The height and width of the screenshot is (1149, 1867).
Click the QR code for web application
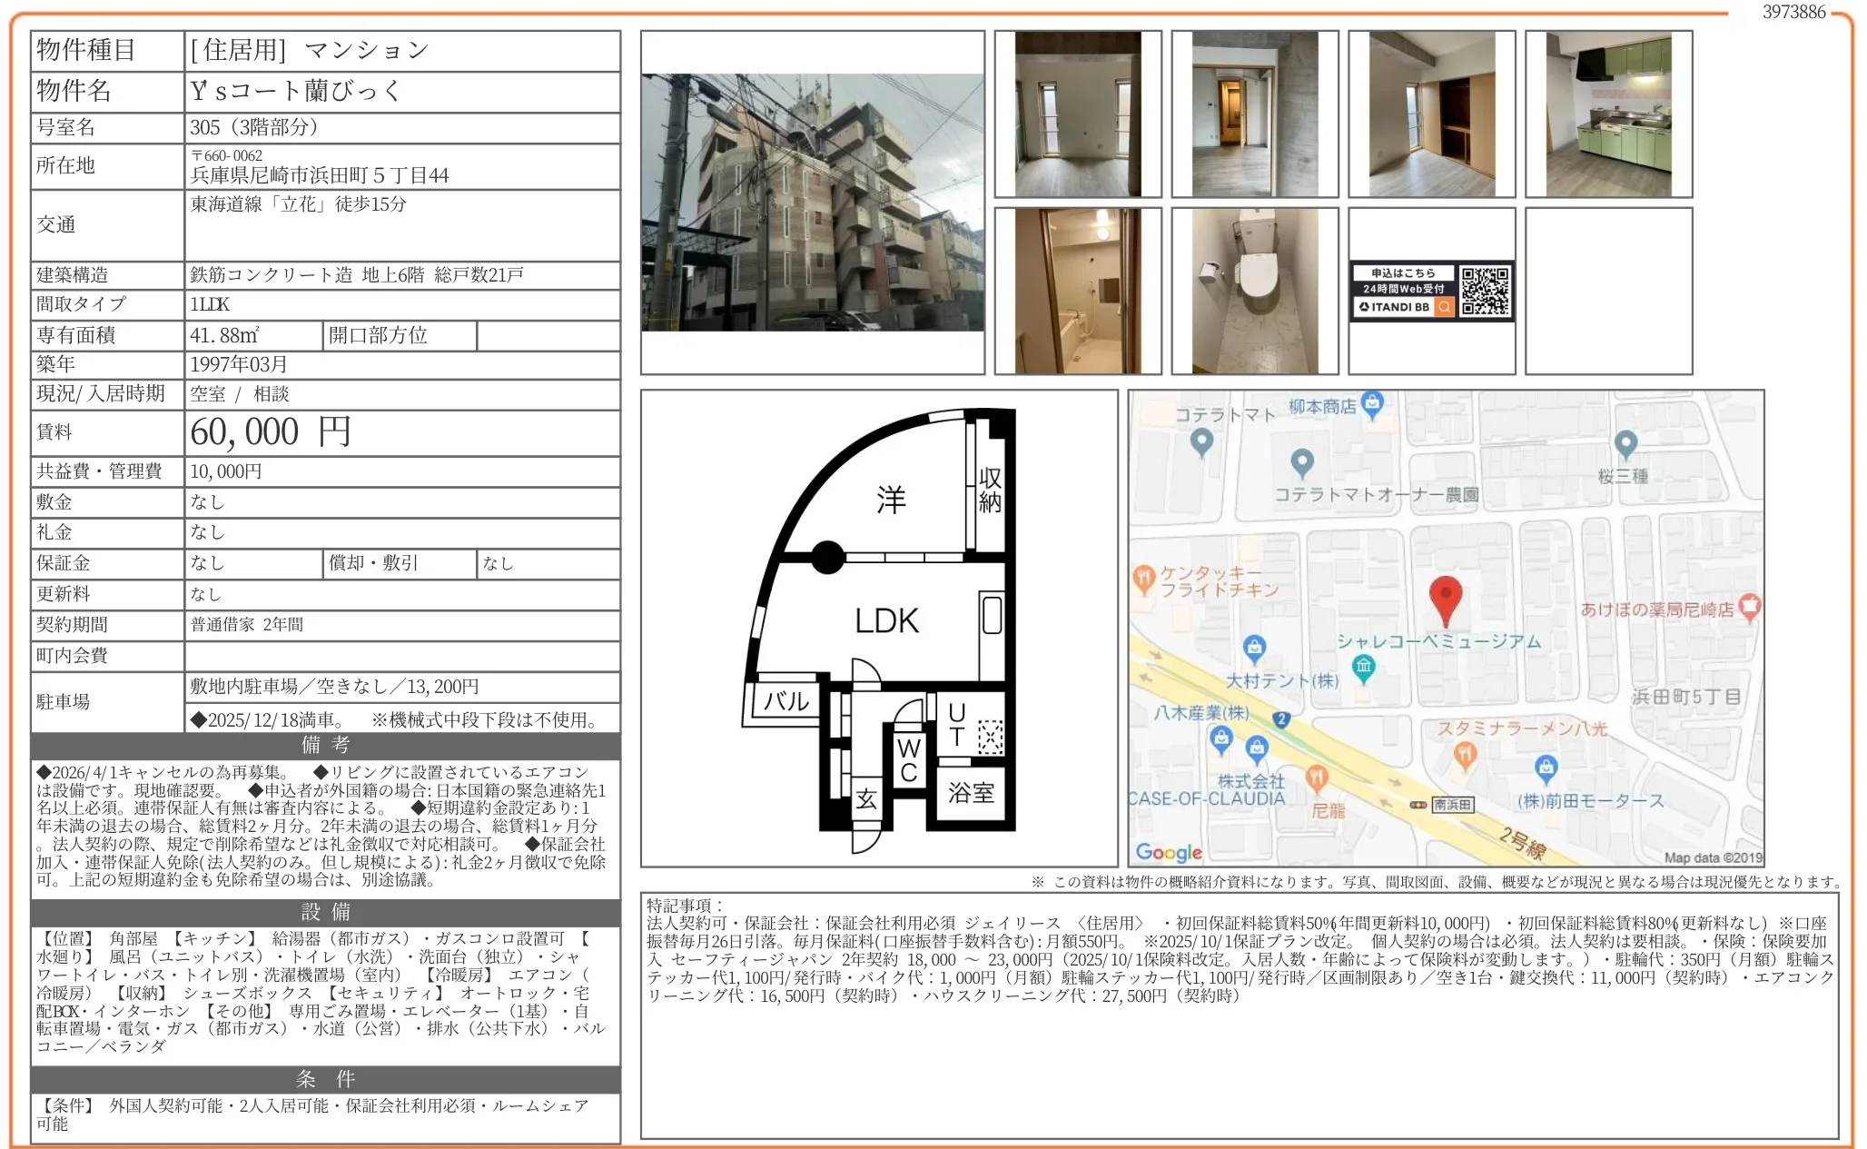point(1485,291)
